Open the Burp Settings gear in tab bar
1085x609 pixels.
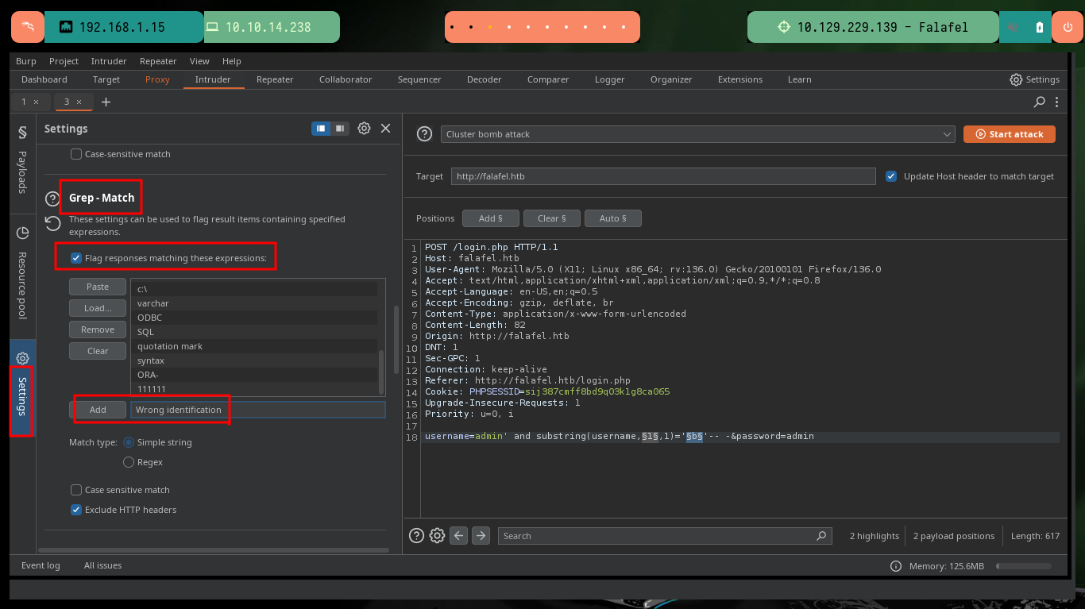(1016, 79)
